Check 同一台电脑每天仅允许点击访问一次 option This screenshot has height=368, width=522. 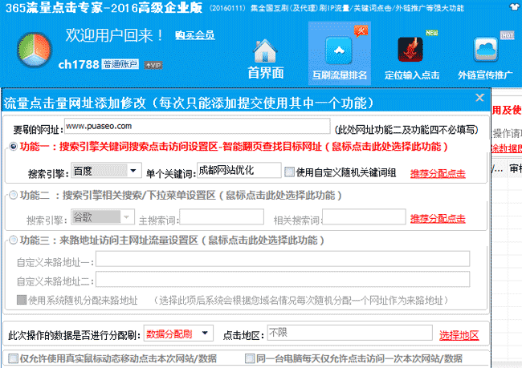251,358
